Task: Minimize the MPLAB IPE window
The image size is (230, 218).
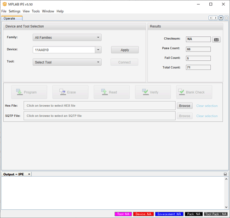Action: [x=198, y=4]
